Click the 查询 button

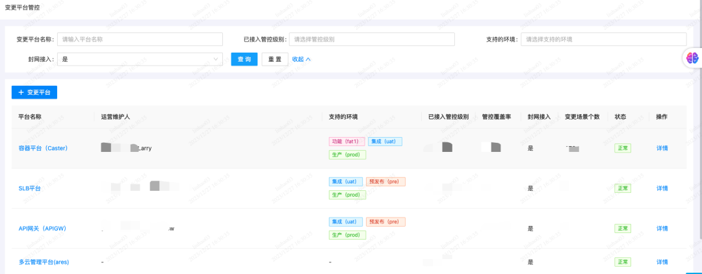[244, 59]
